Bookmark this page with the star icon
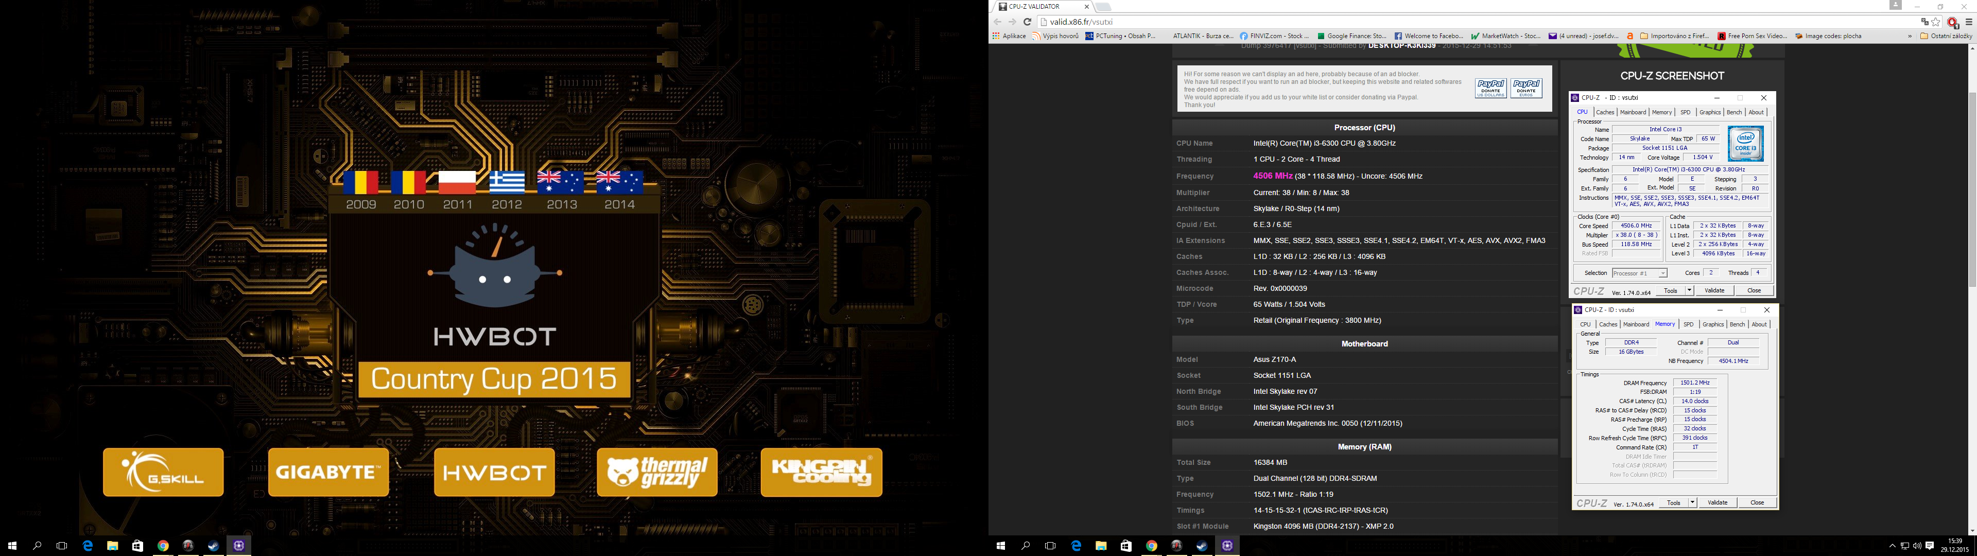The width and height of the screenshot is (1977, 556). (1936, 22)
